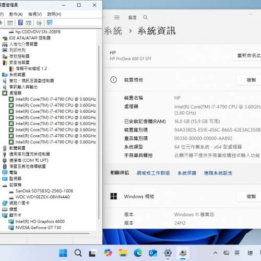Click the Device Manager vertical scrollbar
Image resolution: width=261 pixels, height=261 pixels.
pyautogui.click(x=99, y=132)
